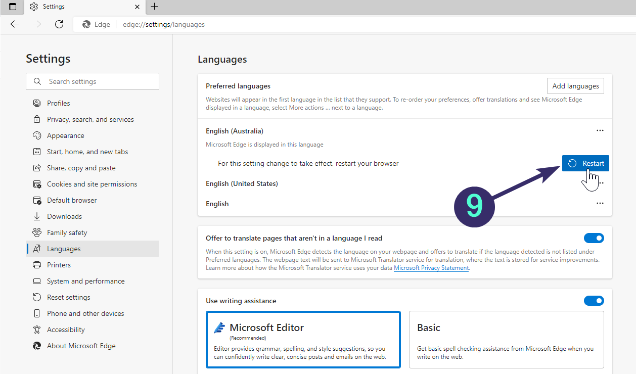636x374 pixels.
Task: Open the Microsoft Privacy Statement link
Action: click(431, 268)
